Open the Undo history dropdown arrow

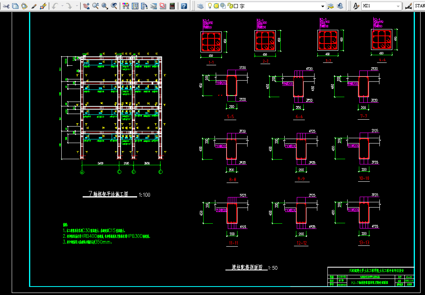pos(62,6)
